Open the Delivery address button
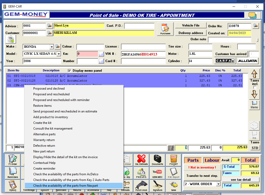 191,33
